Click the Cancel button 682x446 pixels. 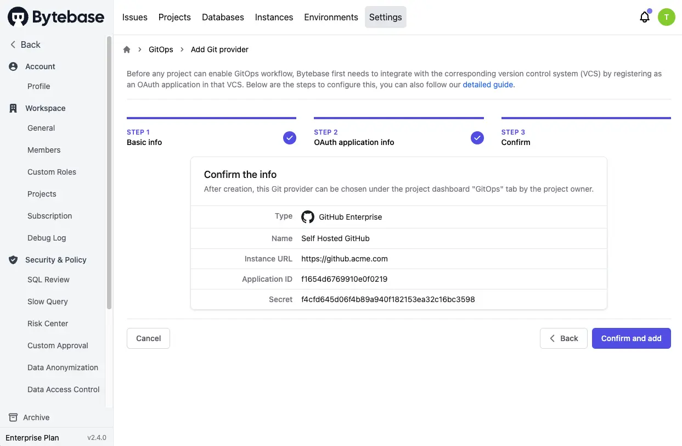point(148,338)
